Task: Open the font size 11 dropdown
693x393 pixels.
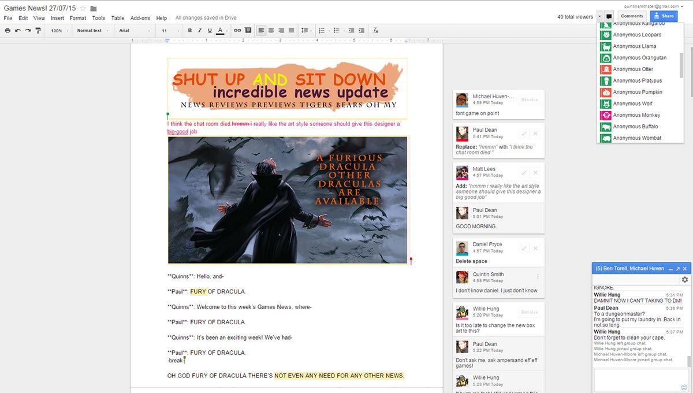Action: 169,31
